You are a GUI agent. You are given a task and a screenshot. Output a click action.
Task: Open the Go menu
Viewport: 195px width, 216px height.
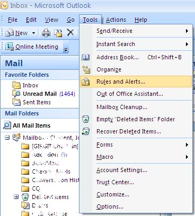coord(70,20)
